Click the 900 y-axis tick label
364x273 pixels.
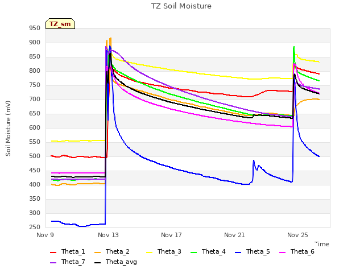click(x=35, y=43)
